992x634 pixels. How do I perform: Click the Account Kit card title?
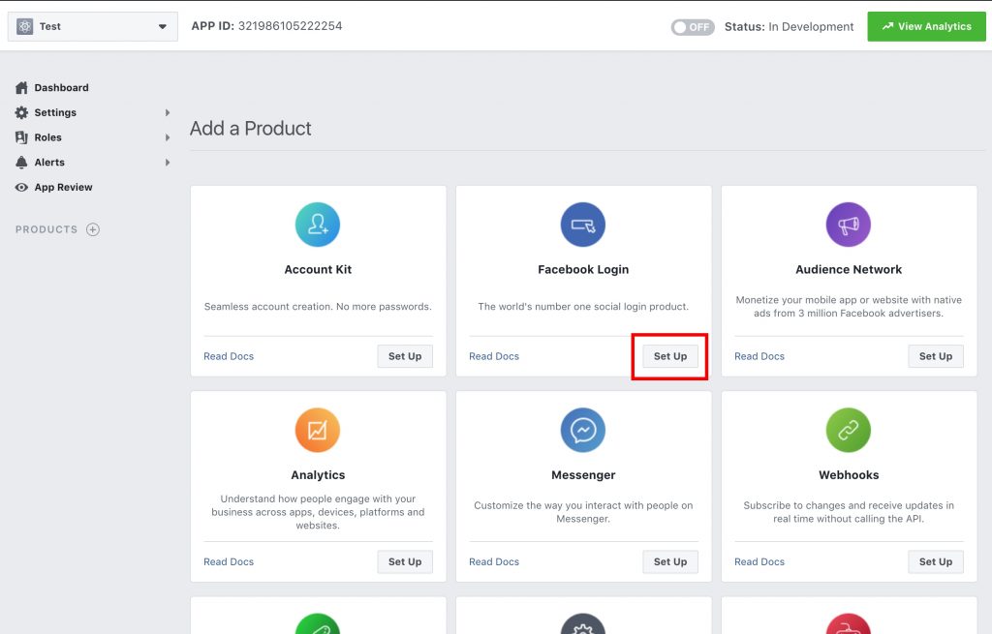pos(318,269)
